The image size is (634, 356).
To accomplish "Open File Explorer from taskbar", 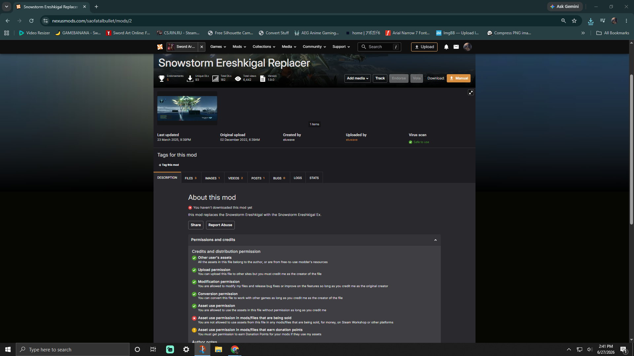I will point(218,349).
